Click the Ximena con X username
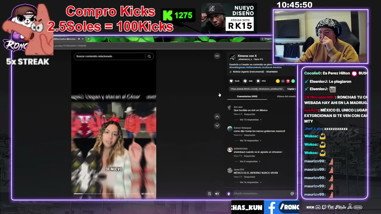The height and width of the screenshot is (214, 381). (247, 56)
